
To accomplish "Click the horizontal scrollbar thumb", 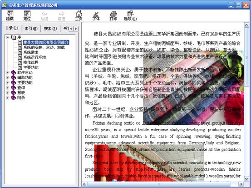I will (x=159, y=184).
